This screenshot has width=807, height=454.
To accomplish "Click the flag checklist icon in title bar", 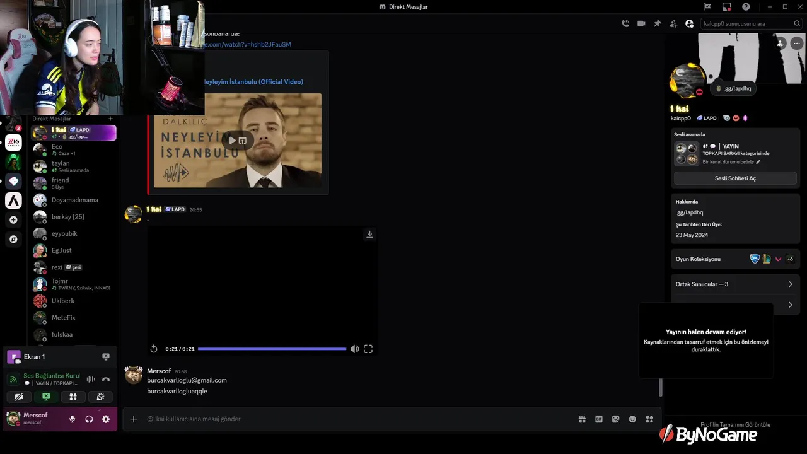I will (707, 7).
